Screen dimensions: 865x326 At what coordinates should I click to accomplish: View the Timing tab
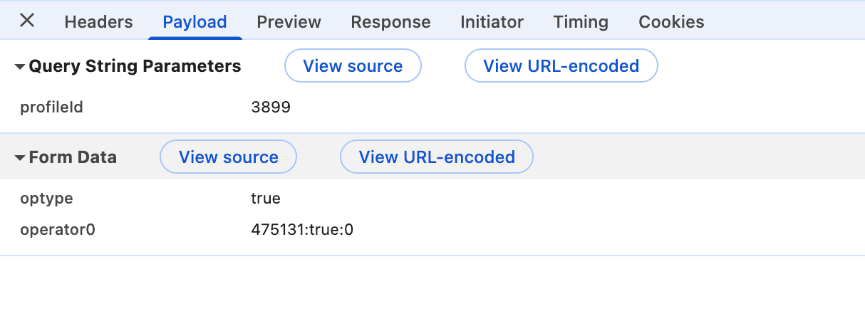581,22
